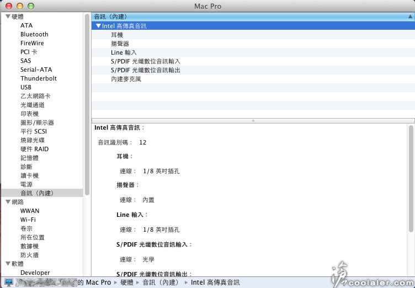Viewport: 415px width, 288px height.
Task: Select S/PDIF 光纖數位音訊輸出 row
Action: pyautogui.click(x=253, y=70)
